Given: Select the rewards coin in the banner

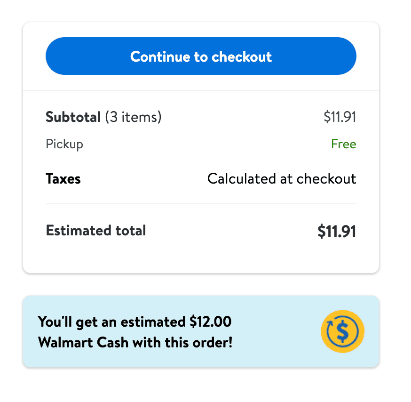Looking at the screenshot, I should [342, 331].
